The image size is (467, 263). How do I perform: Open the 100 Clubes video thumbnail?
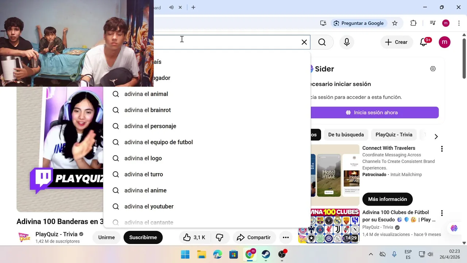pyautogui.click(x=329, y=226)
